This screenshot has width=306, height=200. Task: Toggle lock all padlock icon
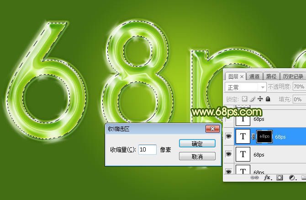coord(268,99)
